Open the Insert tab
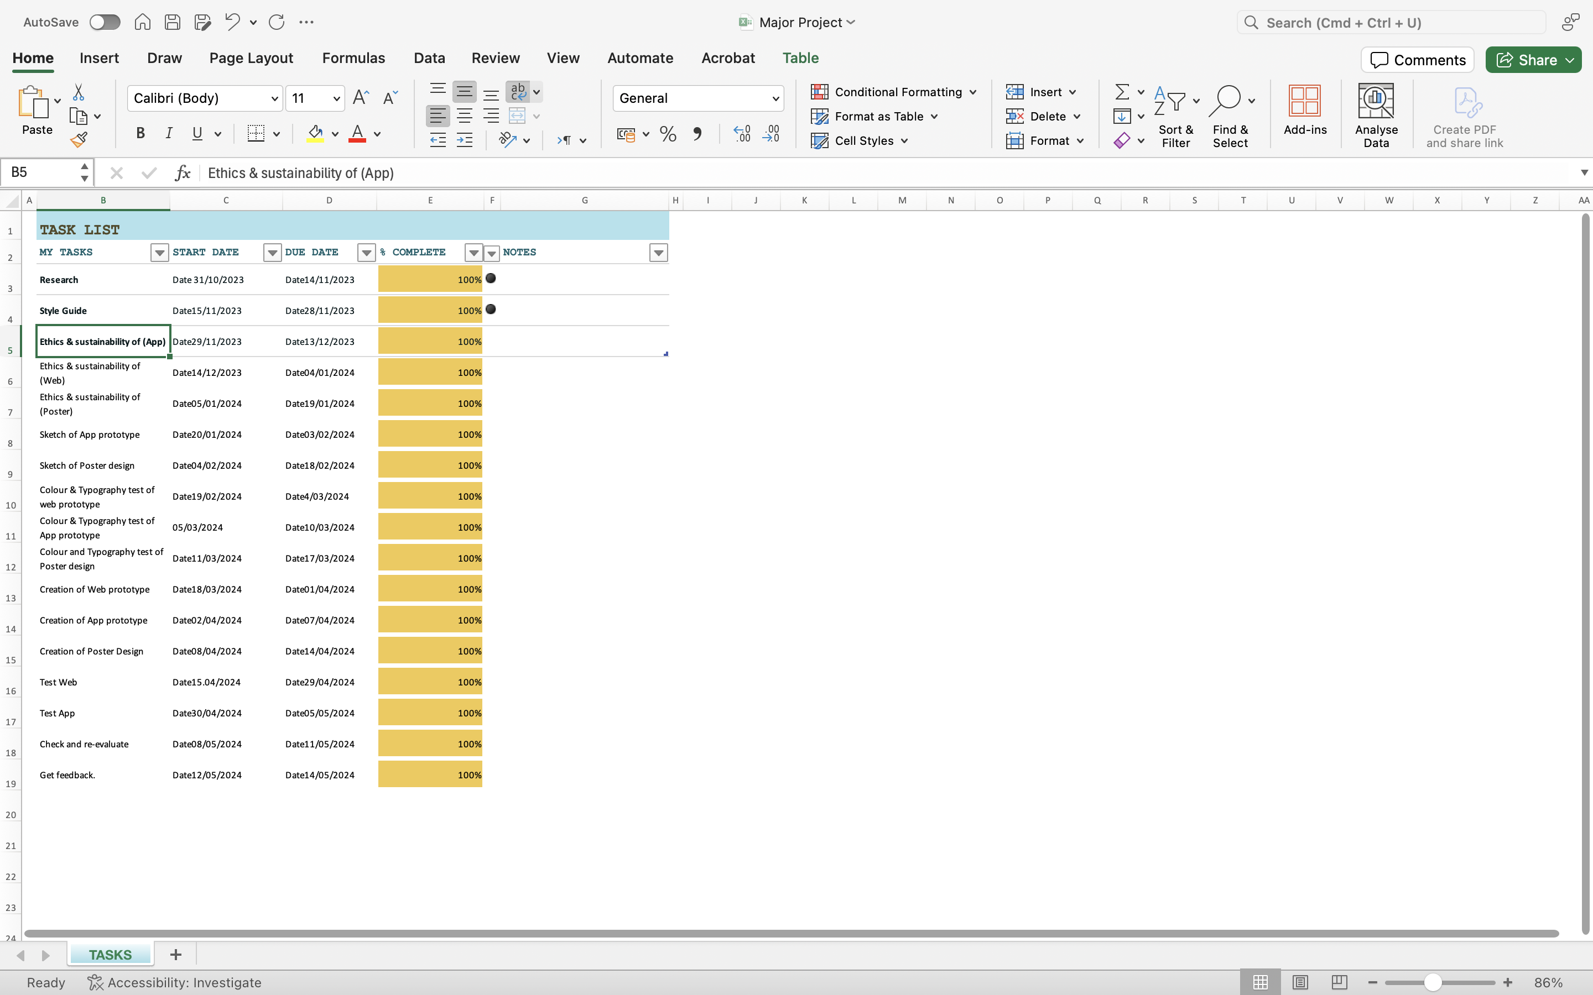Image resolution: width=1593 pixels, height=995 pixels. (x=100, y=58)
